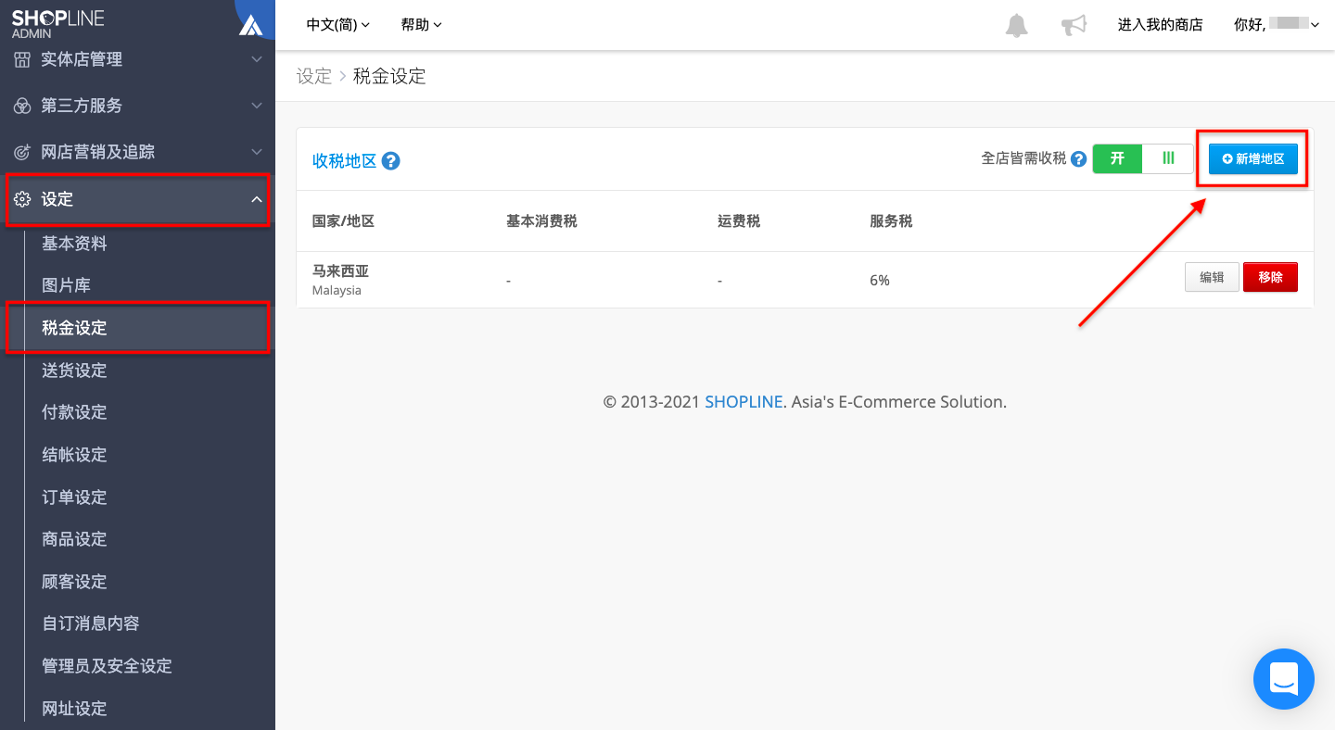Remove the Malaysia tax region
This screenshot has width=1335, height=730.
coord(1270,277)
